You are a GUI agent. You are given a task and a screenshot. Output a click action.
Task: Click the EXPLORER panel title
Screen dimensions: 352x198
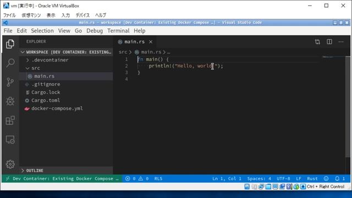click(36, 42)
